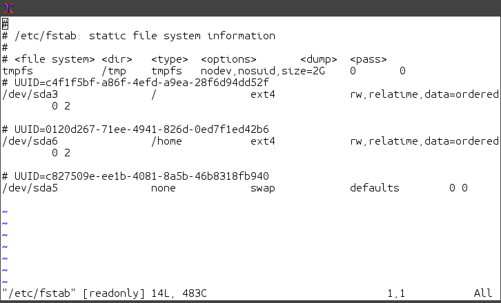Click the /dev/sda5 device entry

[x=30, y=188]
